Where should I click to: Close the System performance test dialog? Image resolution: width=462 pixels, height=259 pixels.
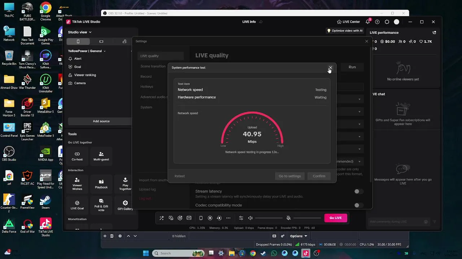coord(330,68)
